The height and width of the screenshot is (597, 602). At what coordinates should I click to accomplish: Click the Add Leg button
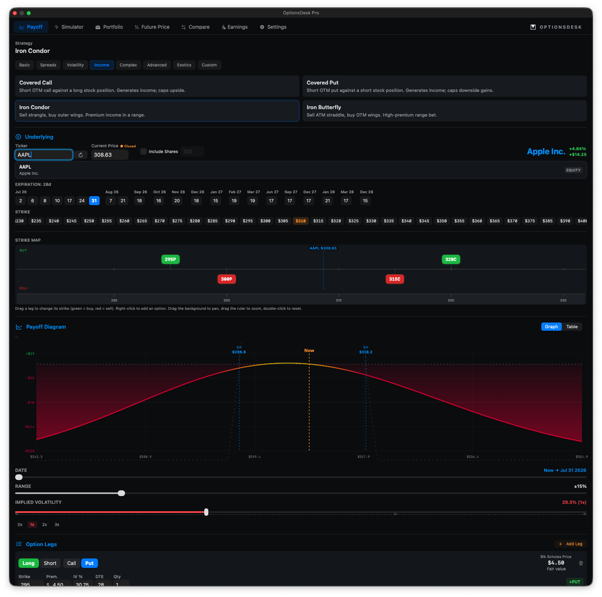pyautogui.click(x=571, y=544)
